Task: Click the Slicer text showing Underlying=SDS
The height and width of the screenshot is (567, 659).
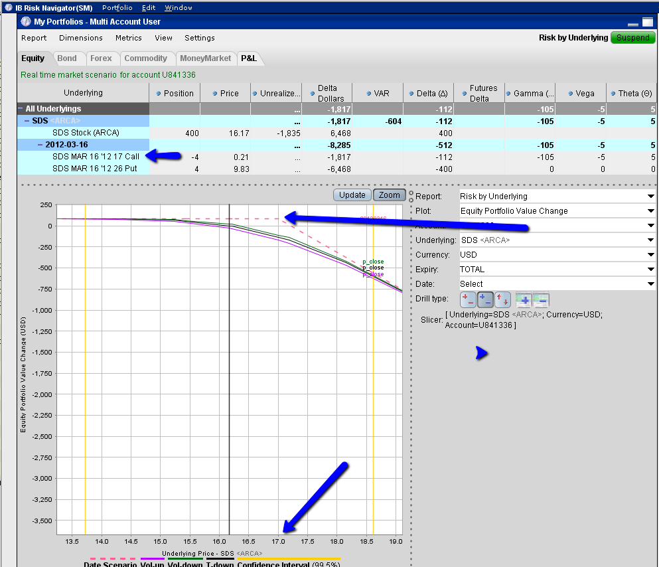Action: tap(524, 320)
